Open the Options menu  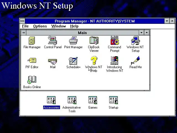[40, 26]
